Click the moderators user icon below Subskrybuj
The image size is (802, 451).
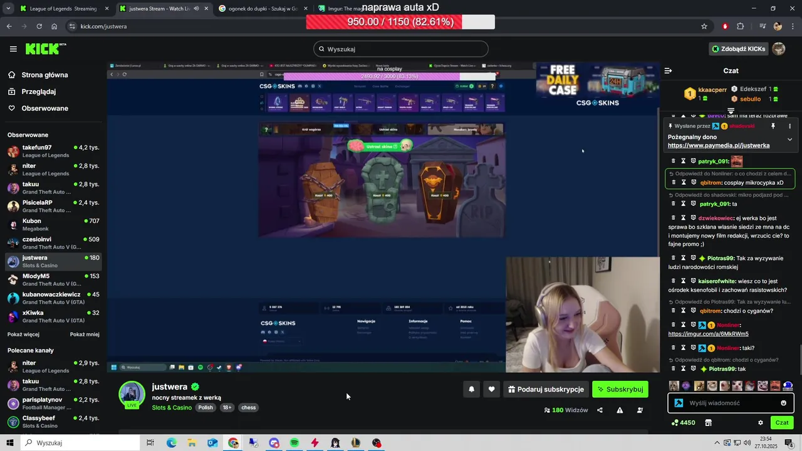pyautogui.click(x=640, y=410)
